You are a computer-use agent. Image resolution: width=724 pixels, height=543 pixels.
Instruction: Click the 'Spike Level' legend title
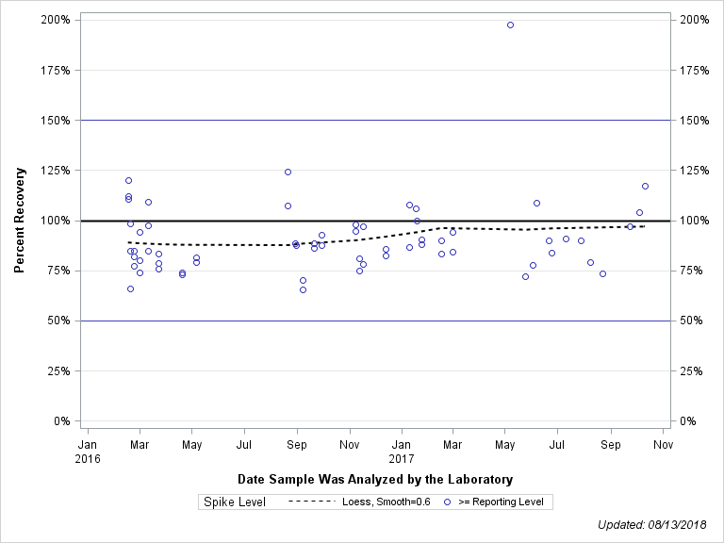[x=235, y=502]
